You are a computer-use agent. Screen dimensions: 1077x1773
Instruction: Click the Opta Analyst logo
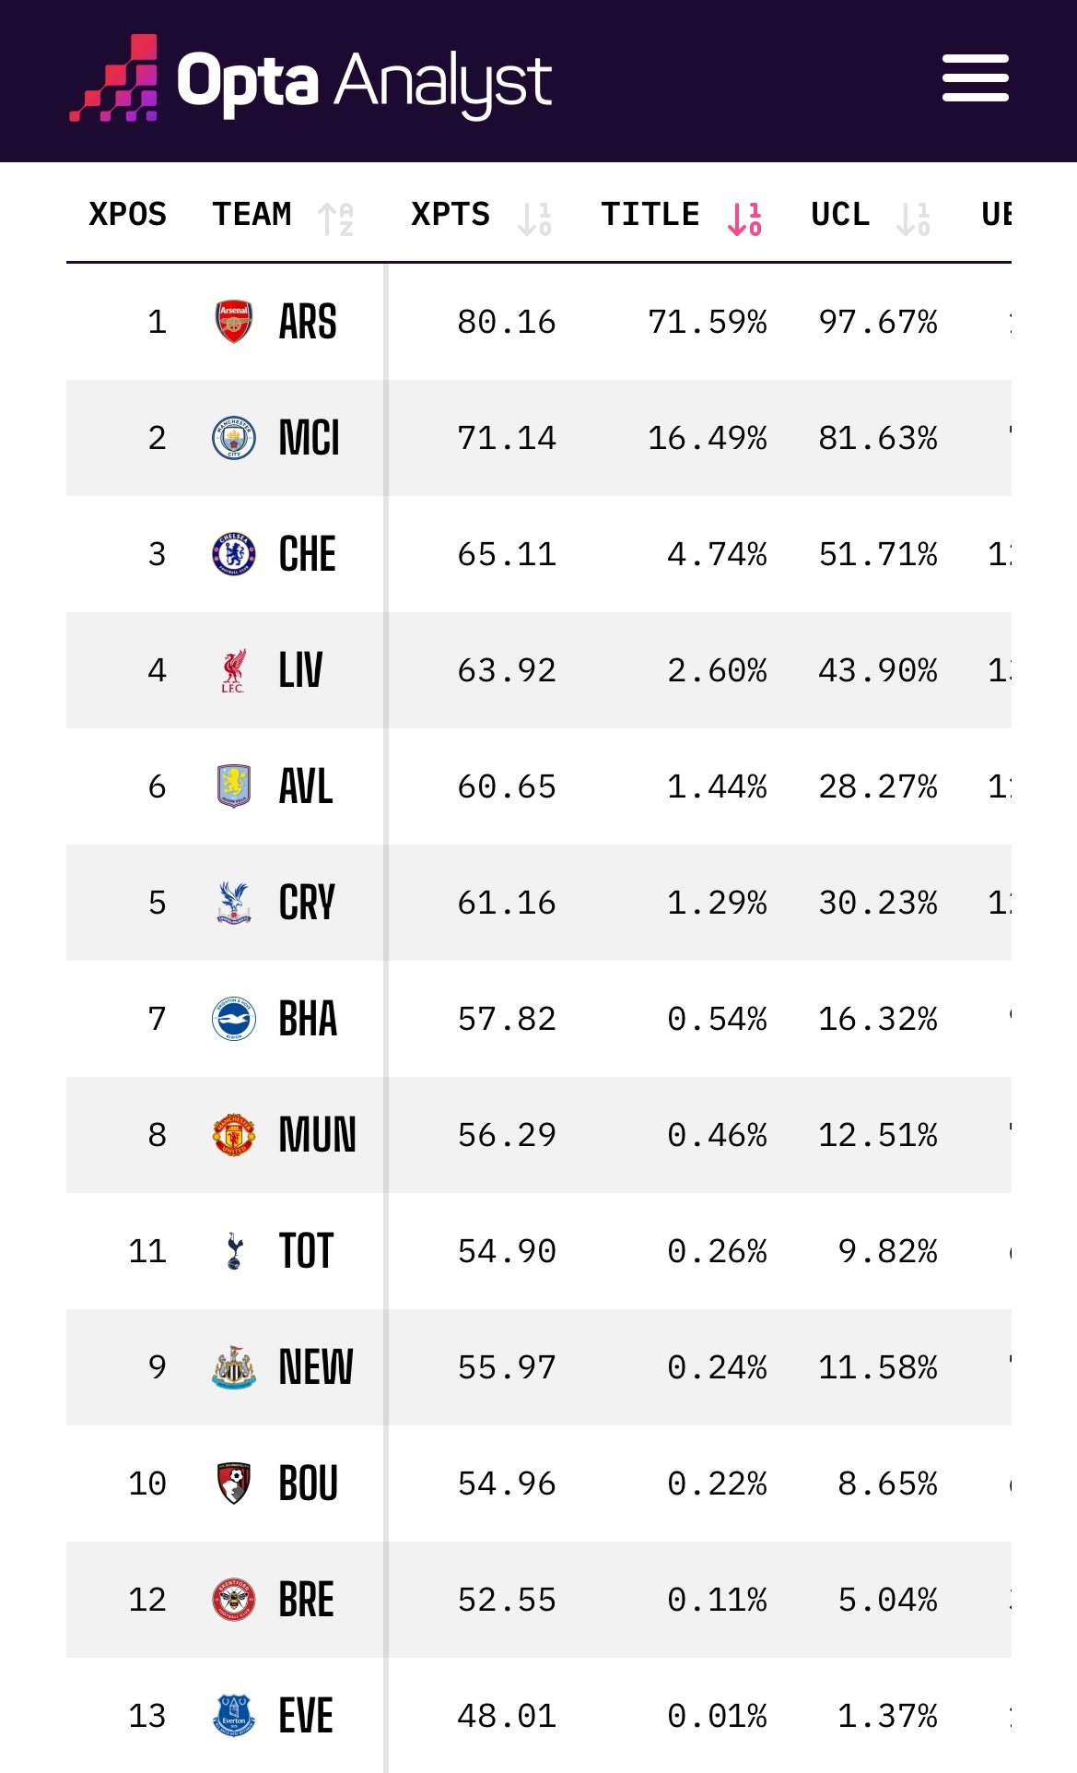pos(310,81)
